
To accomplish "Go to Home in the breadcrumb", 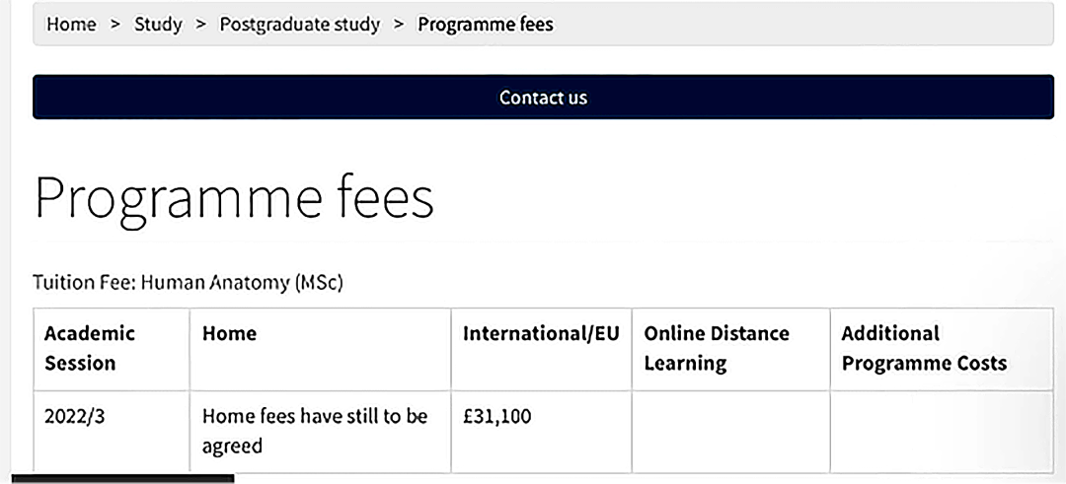I will coord(71,25).
